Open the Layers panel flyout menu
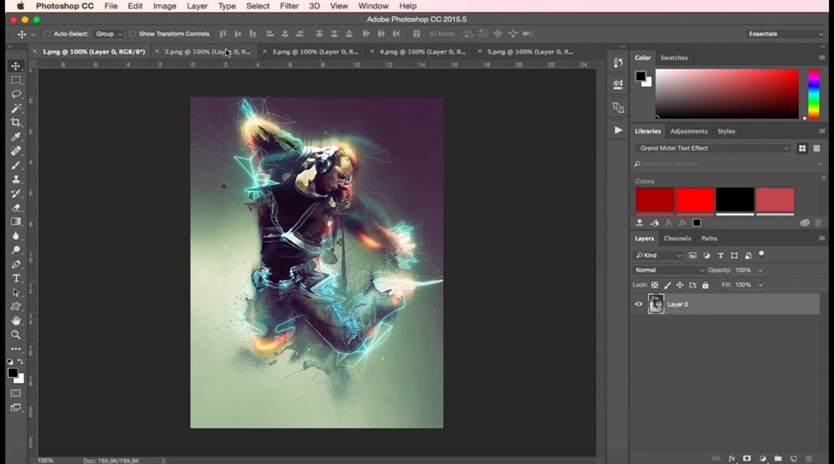The height and width of the screenshot is (464, 834). [x=822, y=239]
